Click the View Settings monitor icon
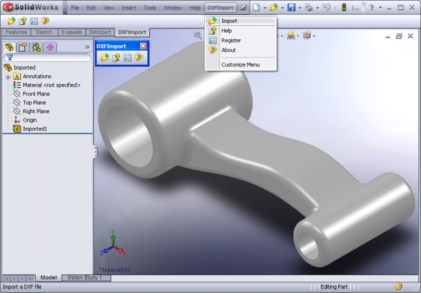421x293 pixels. point(307,35)
